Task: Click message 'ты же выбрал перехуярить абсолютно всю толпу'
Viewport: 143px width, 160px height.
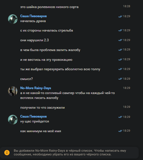Action: coord(60,69)
